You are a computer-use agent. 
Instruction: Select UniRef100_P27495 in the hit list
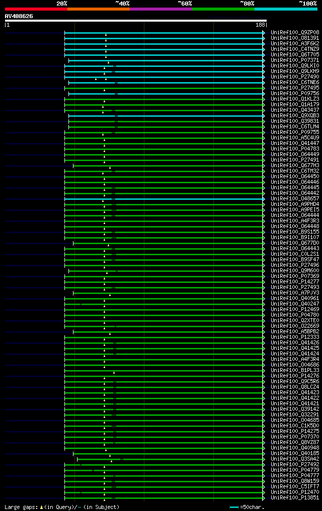[295, 88]
